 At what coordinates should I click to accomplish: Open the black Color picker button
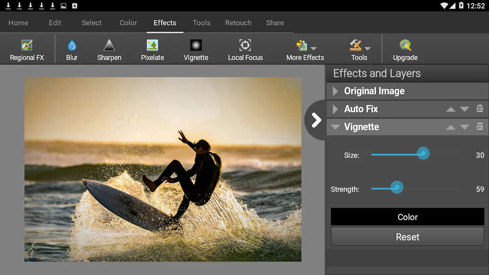[407, 216]
